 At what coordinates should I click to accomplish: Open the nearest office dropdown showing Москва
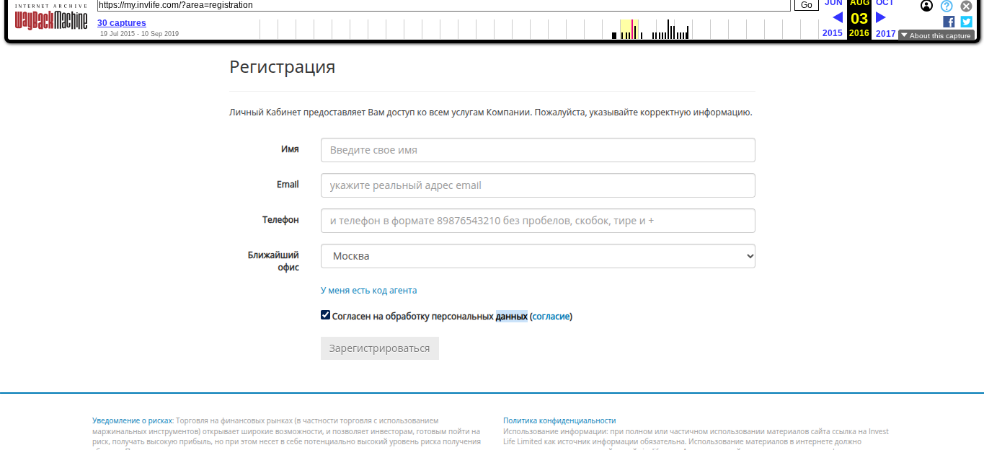538,256
